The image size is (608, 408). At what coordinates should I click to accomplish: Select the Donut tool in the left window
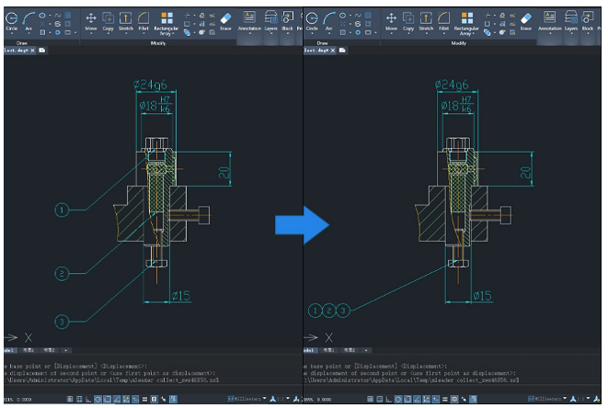pos(57,32)
